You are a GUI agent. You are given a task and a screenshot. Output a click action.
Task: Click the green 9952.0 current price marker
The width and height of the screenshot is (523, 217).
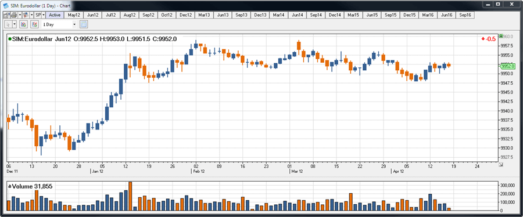508,66
